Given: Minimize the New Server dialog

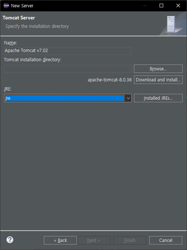Looking at the screenshot, I should pyautogui.click(x=145, y=6).
